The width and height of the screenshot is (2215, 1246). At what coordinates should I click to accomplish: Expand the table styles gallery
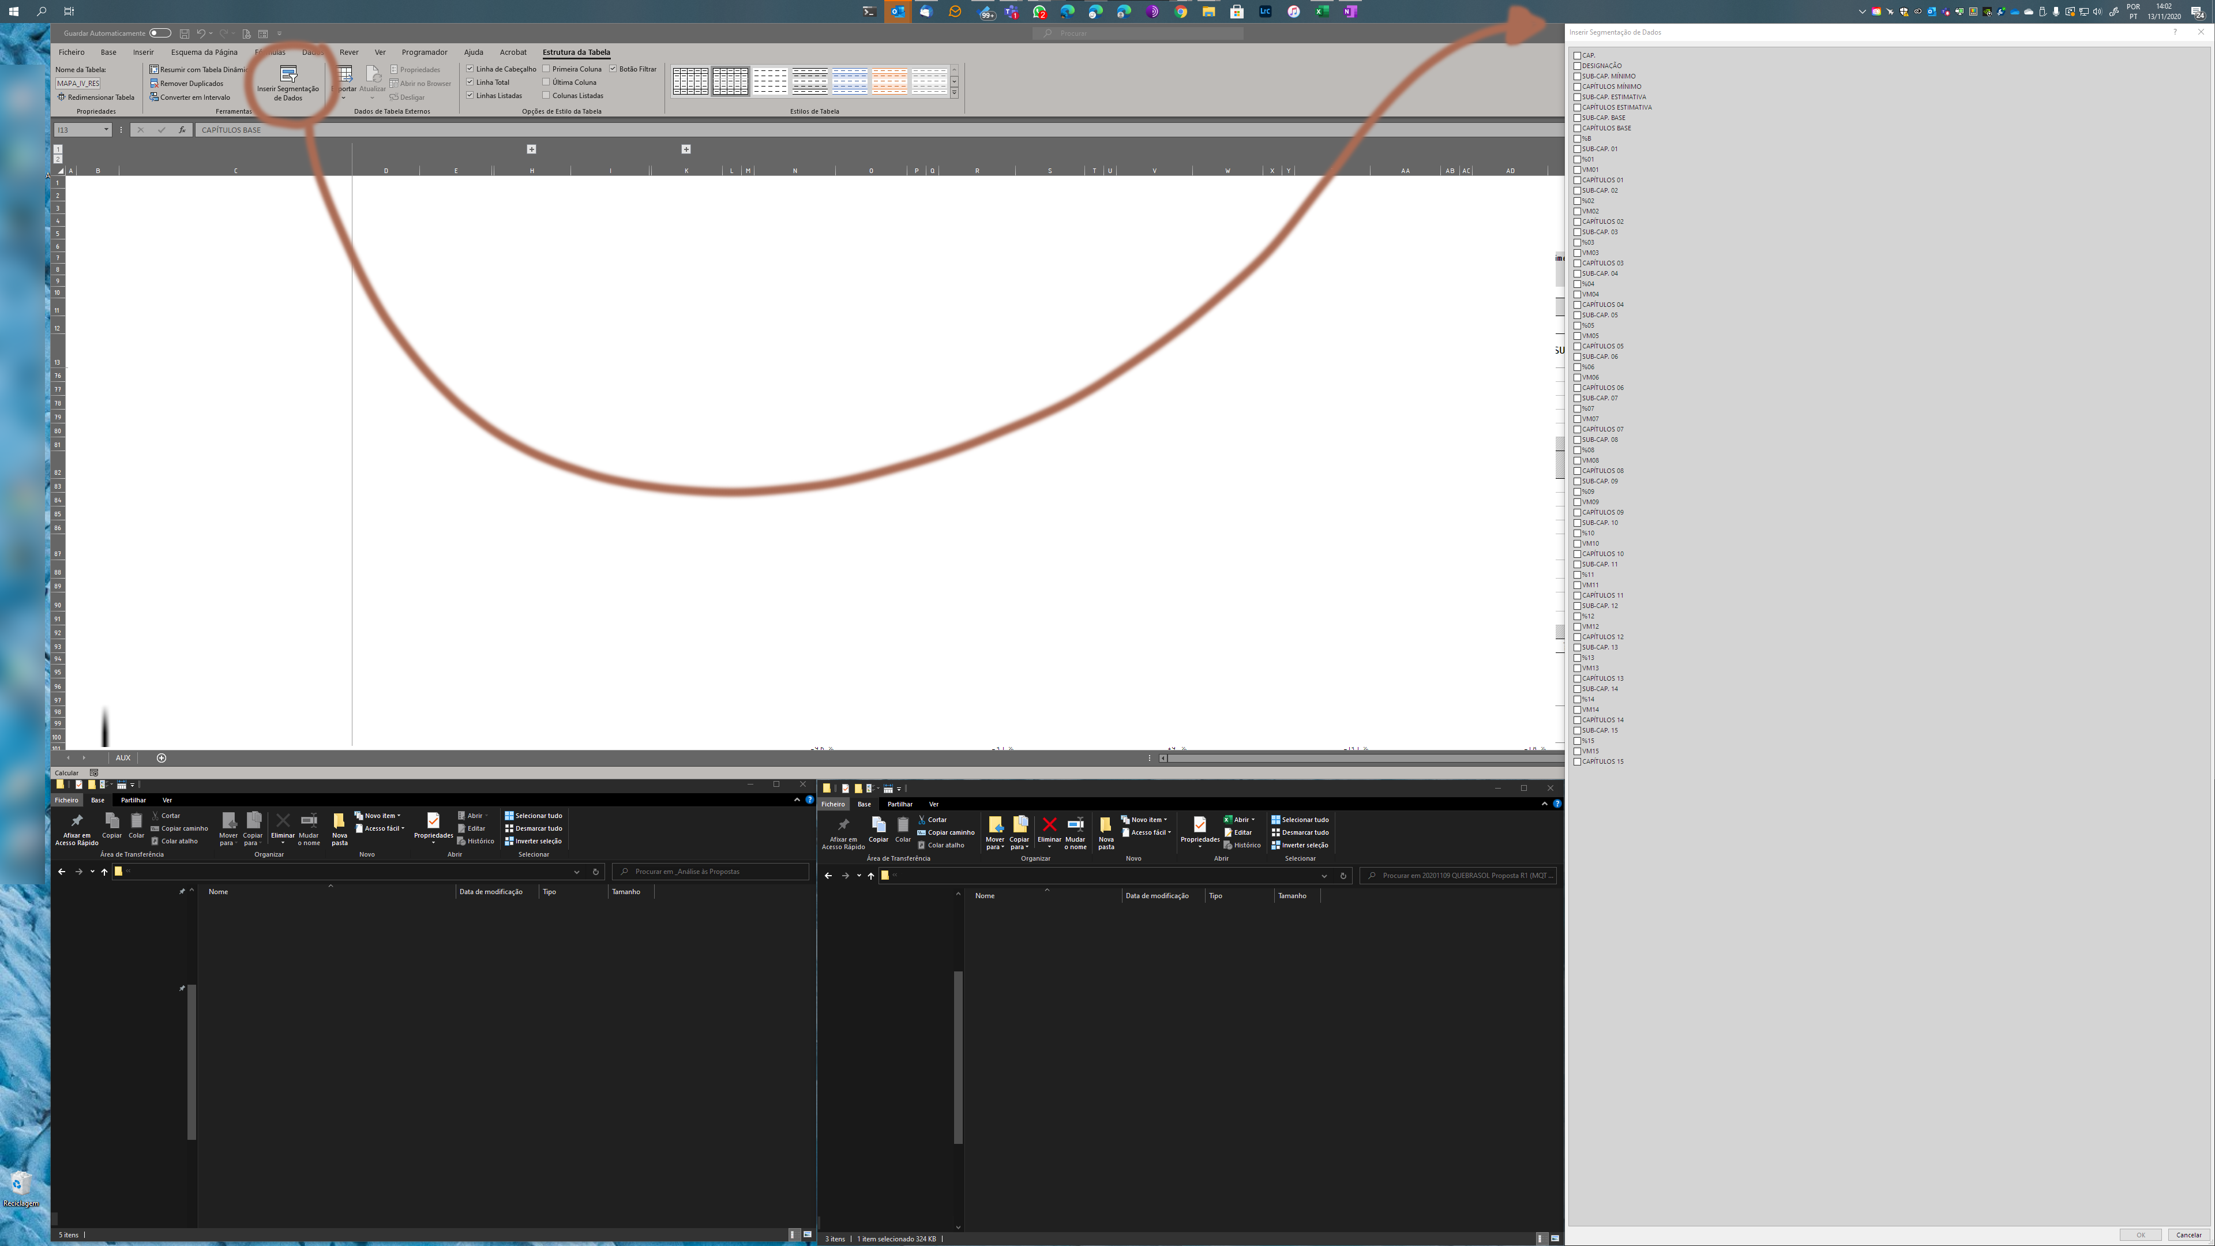[953, 93]
